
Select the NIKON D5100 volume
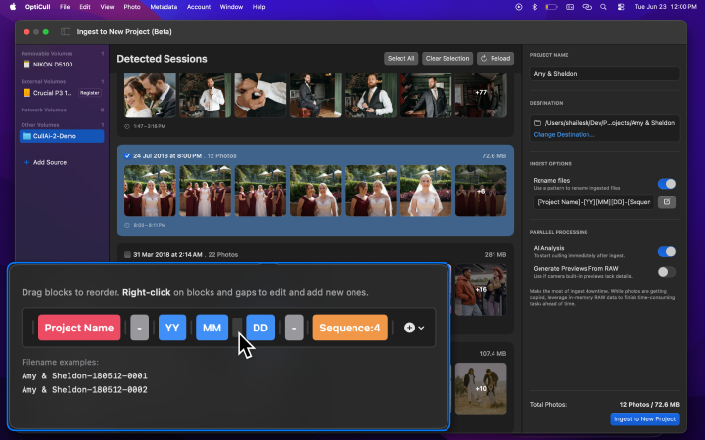click(x=62, y=65)
